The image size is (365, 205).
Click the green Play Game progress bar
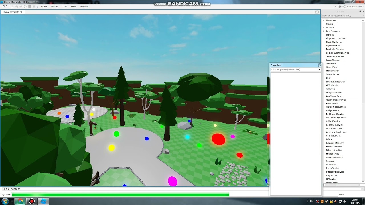coord(120,195)
